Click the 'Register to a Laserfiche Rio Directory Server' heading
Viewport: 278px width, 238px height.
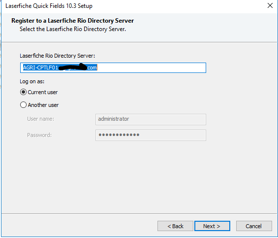tap(72, 21)
